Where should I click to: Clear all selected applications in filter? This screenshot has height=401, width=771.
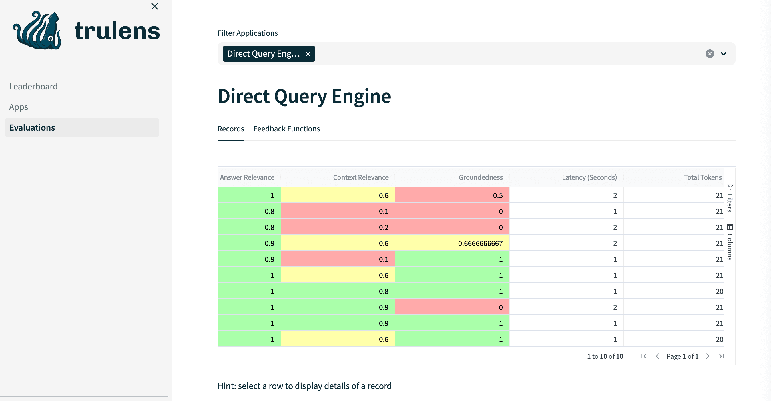click(x=709, y=54)
